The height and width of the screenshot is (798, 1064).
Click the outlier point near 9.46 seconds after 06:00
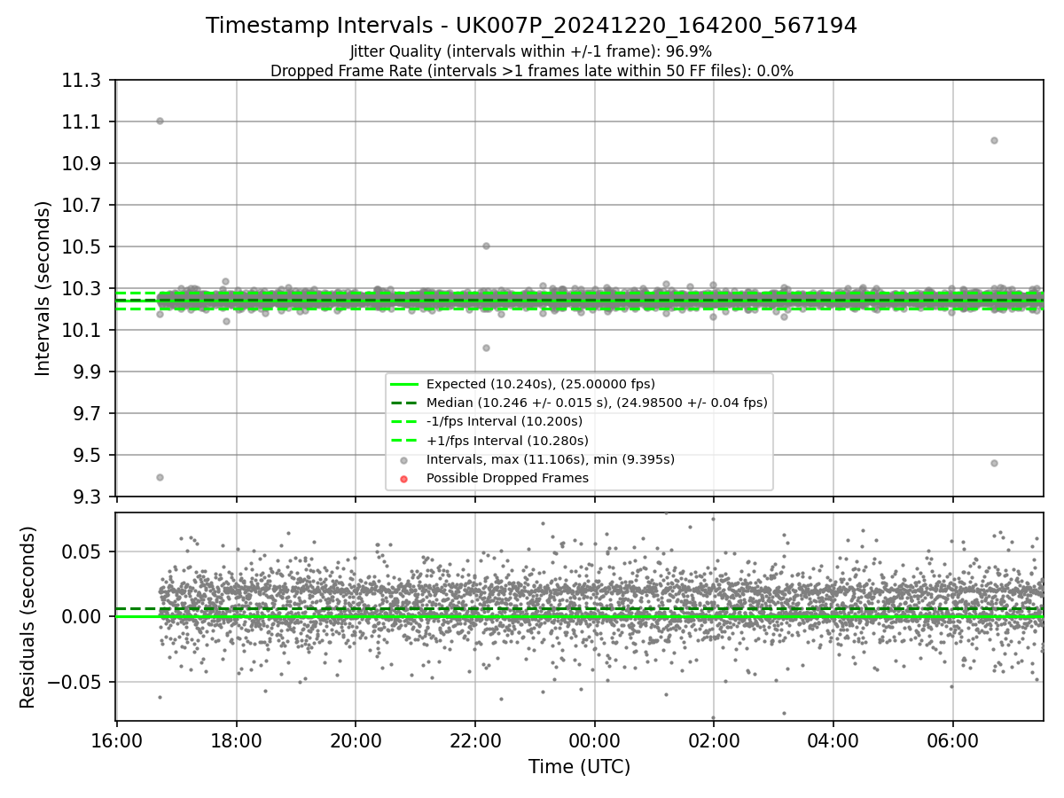[x=994, y=463]
